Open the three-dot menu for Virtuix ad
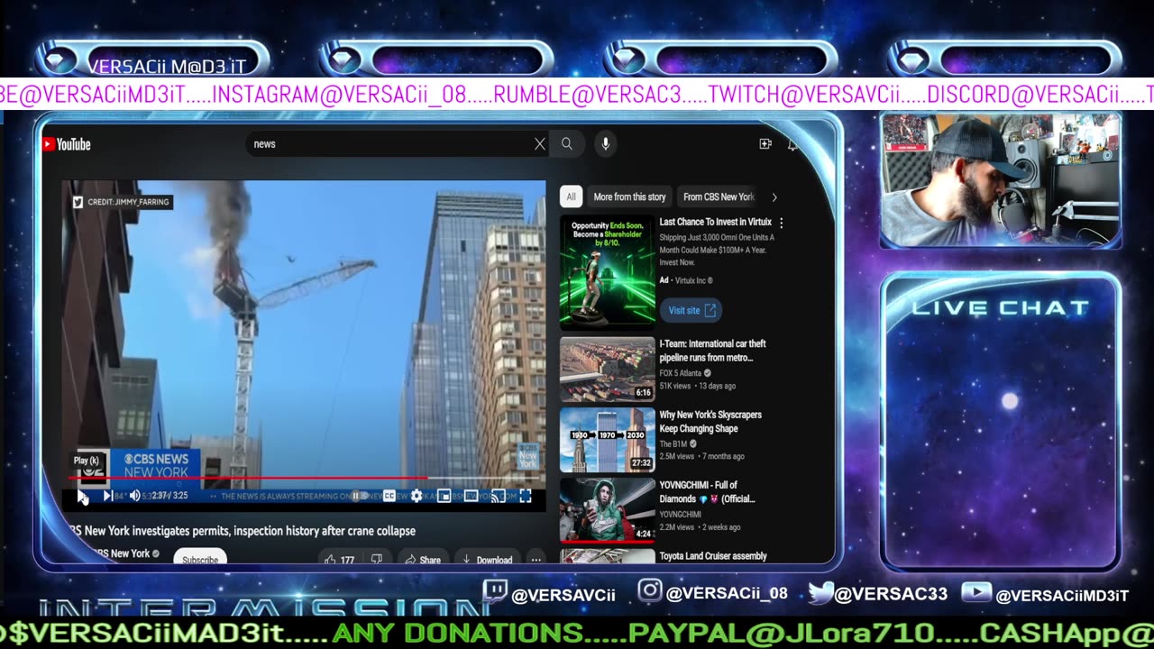The height and width of the screenshot is (649, 1154). [x=781, y=223]
